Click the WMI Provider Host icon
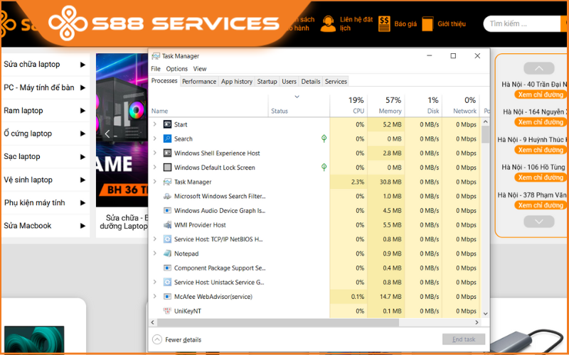569x355 pixels. (x=167, y=225)
